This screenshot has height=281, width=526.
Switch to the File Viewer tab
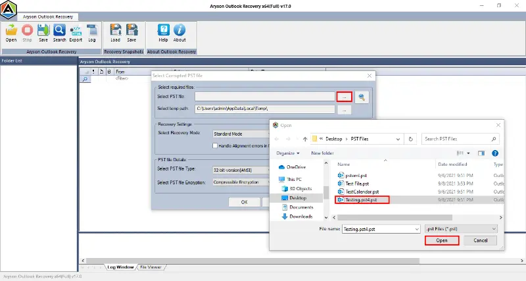(x=151, y=267)
